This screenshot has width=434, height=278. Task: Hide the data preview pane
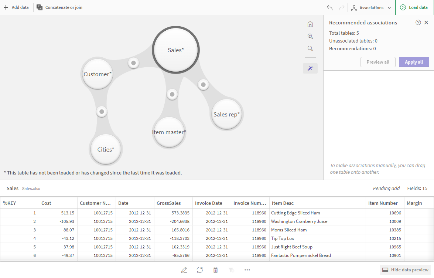point(405,270)
